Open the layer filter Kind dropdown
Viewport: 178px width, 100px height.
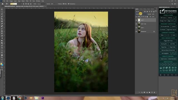click(140, 12)
